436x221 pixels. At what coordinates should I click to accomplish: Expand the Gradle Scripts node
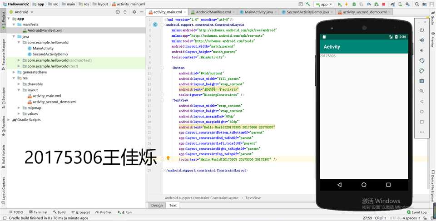(9, 119)
